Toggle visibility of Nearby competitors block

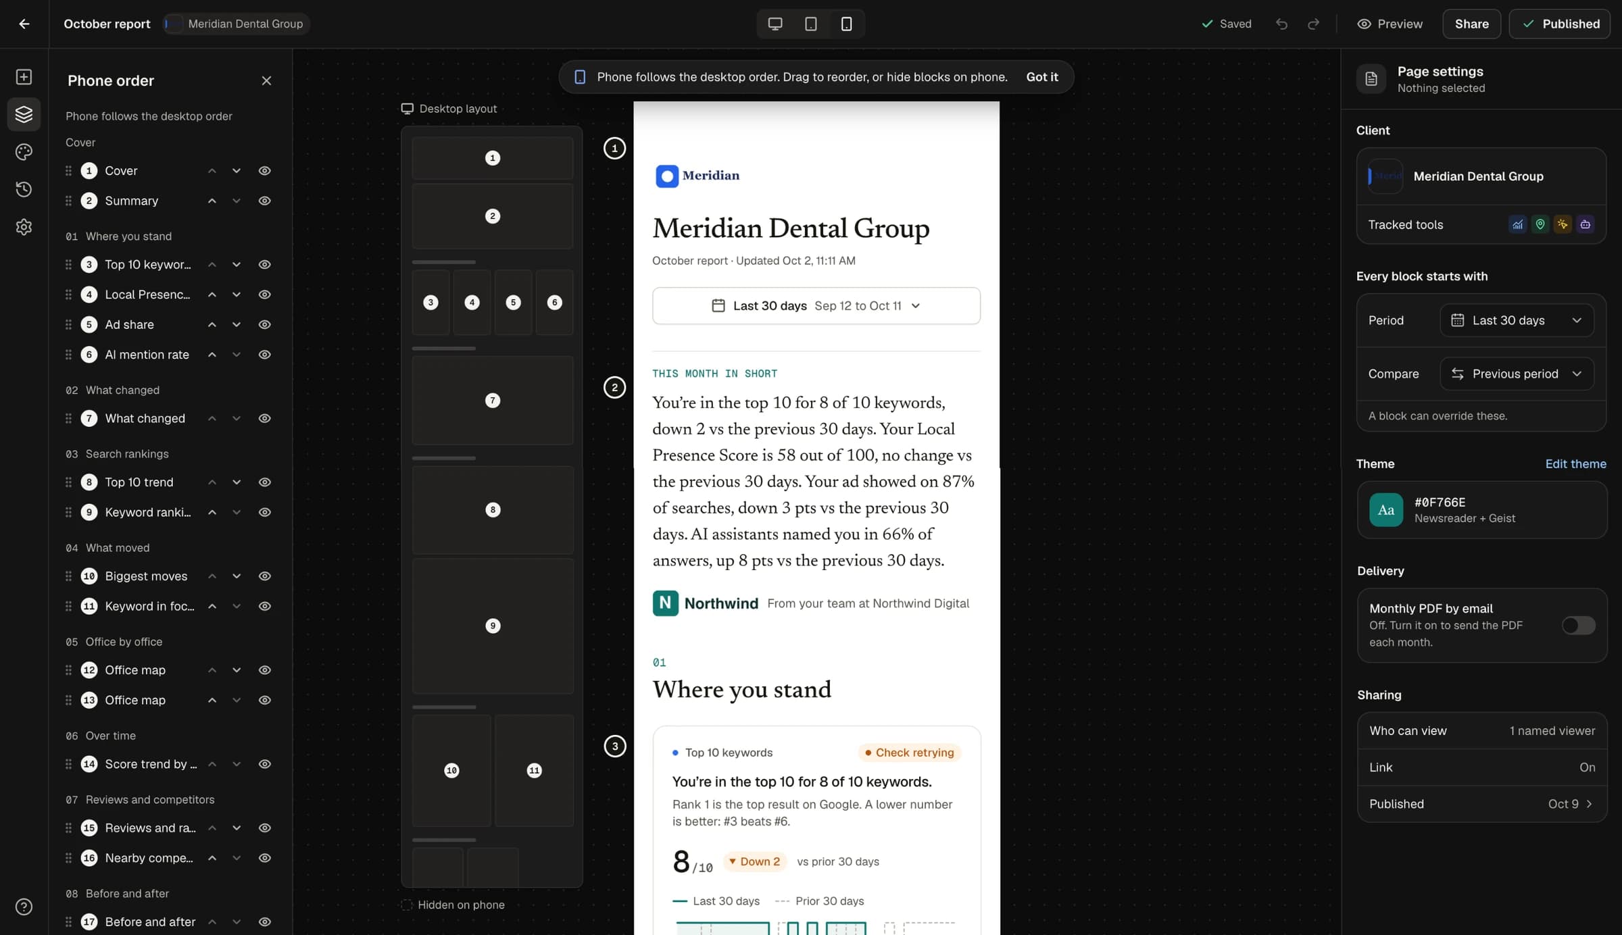(265, 858)
